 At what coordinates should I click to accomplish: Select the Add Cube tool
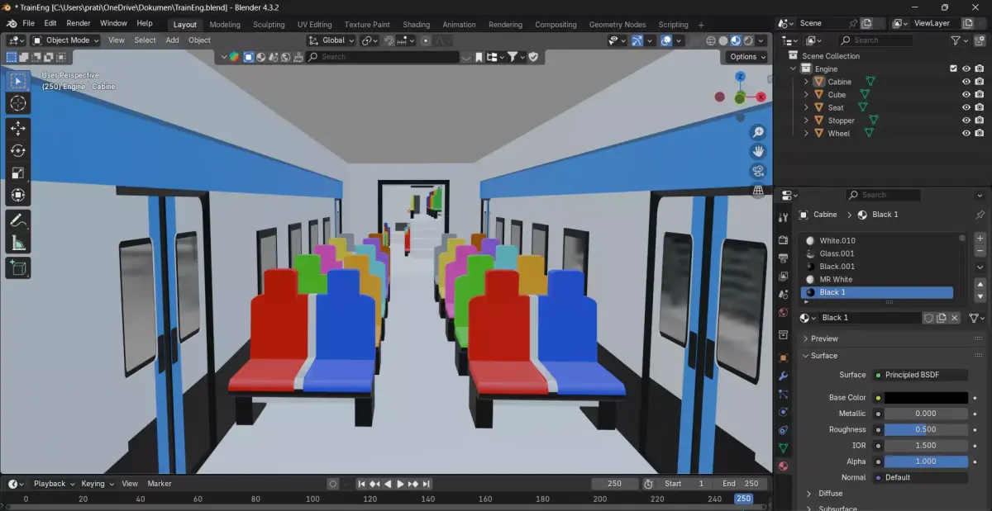pos(18,267)
